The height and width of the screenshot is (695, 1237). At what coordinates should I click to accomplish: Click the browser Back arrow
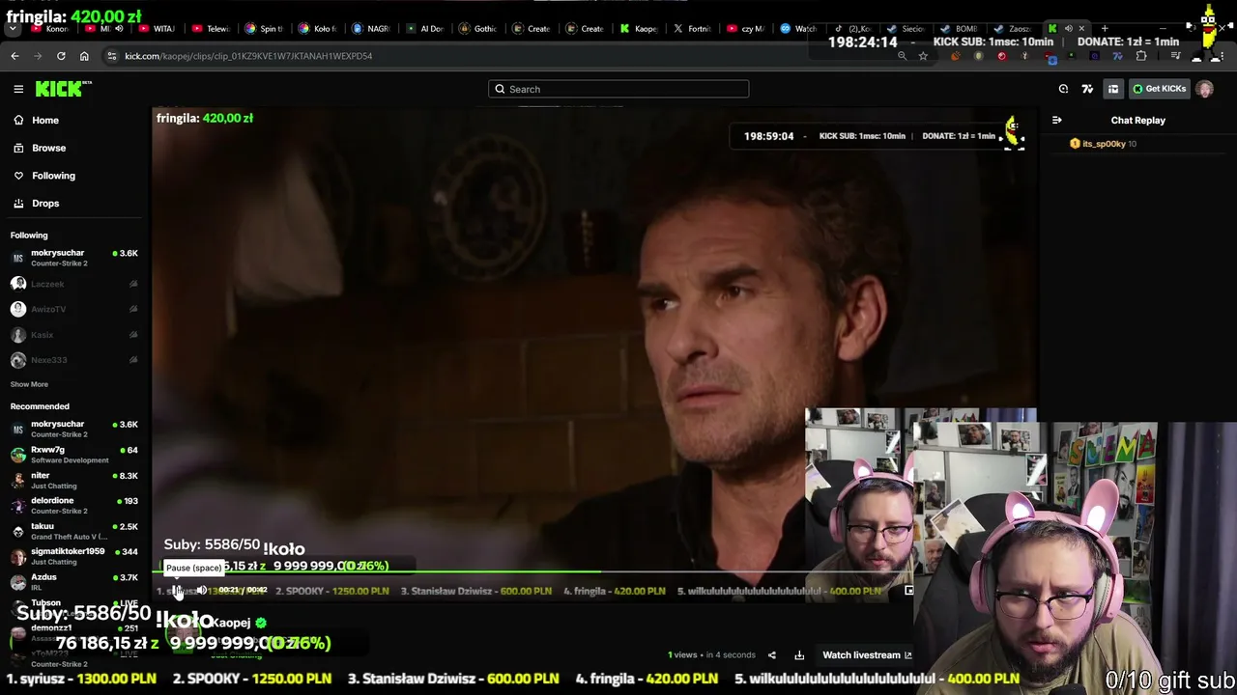(15, 56)
